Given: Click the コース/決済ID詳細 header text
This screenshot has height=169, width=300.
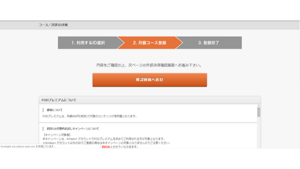Looking at the screenshot, I should 53,25.
